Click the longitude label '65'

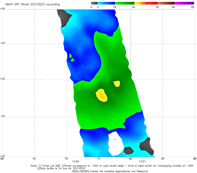point(34,159)
